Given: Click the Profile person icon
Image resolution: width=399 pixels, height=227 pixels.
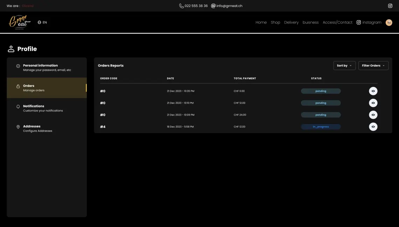Looking at the screenshot, I should click(x=11, y=49).
